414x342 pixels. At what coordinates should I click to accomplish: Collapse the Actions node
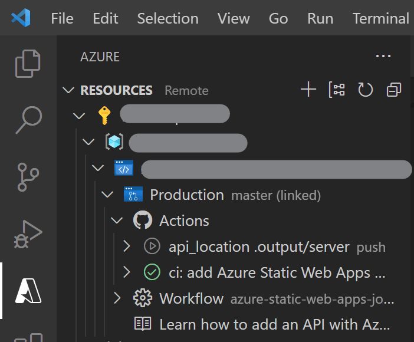(117, 221)
